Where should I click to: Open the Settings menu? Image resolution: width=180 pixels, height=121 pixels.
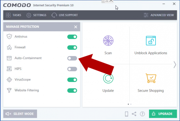(36, 15)
